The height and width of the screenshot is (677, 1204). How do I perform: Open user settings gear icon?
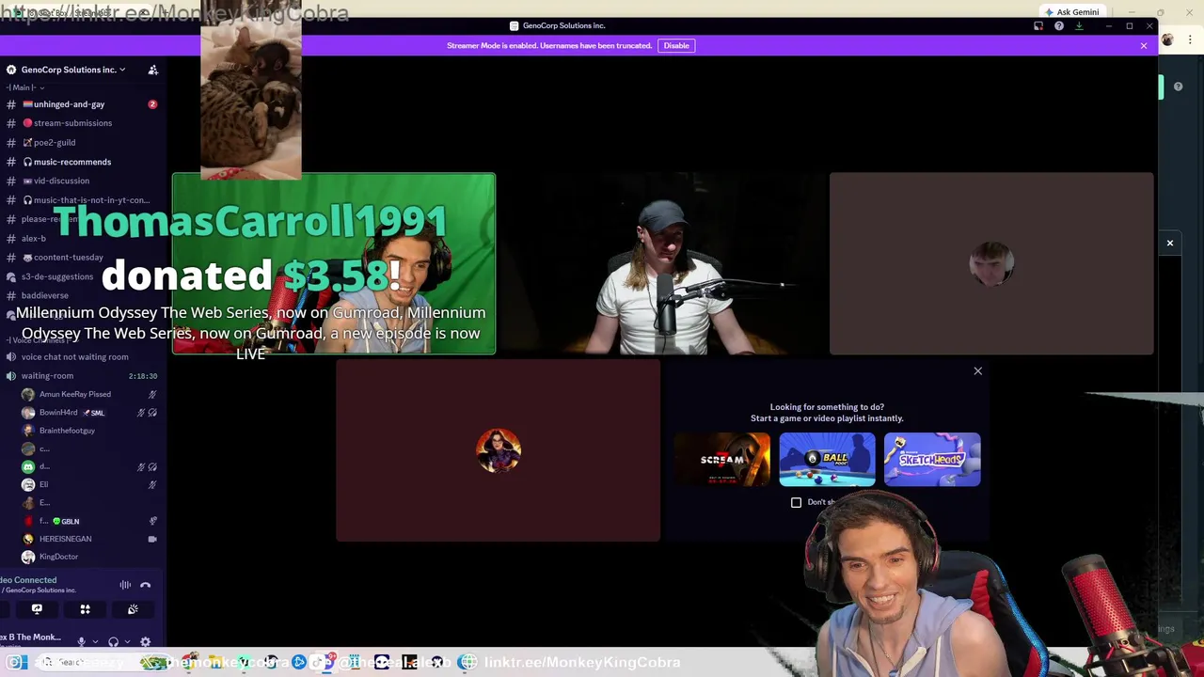(146, 642)
